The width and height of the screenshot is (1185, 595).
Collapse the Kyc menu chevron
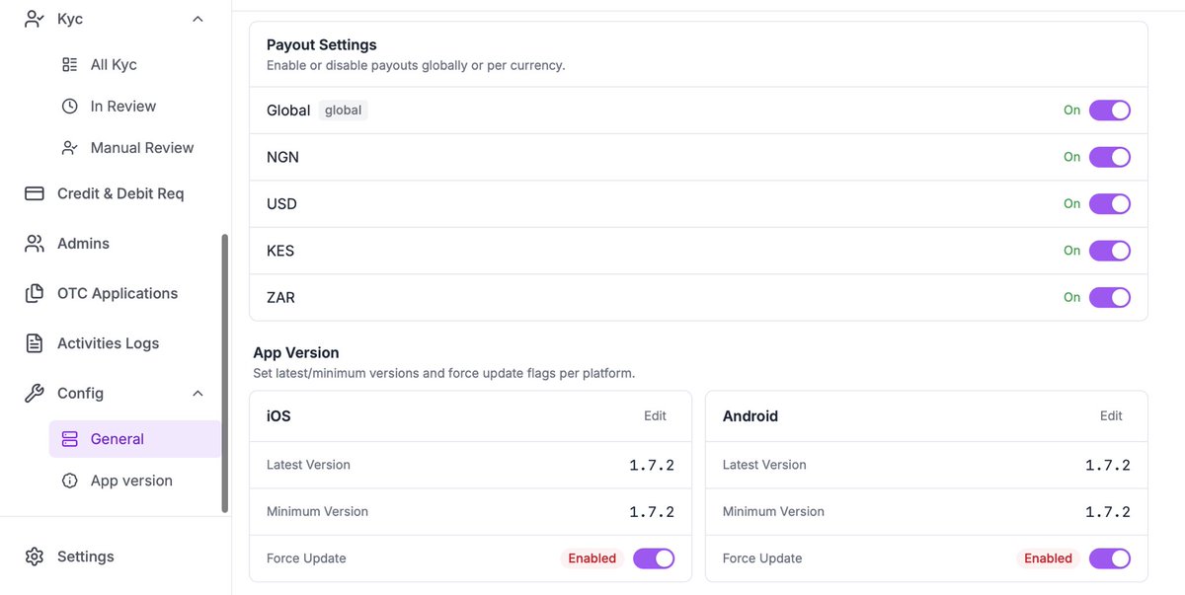tap(197, 19)
